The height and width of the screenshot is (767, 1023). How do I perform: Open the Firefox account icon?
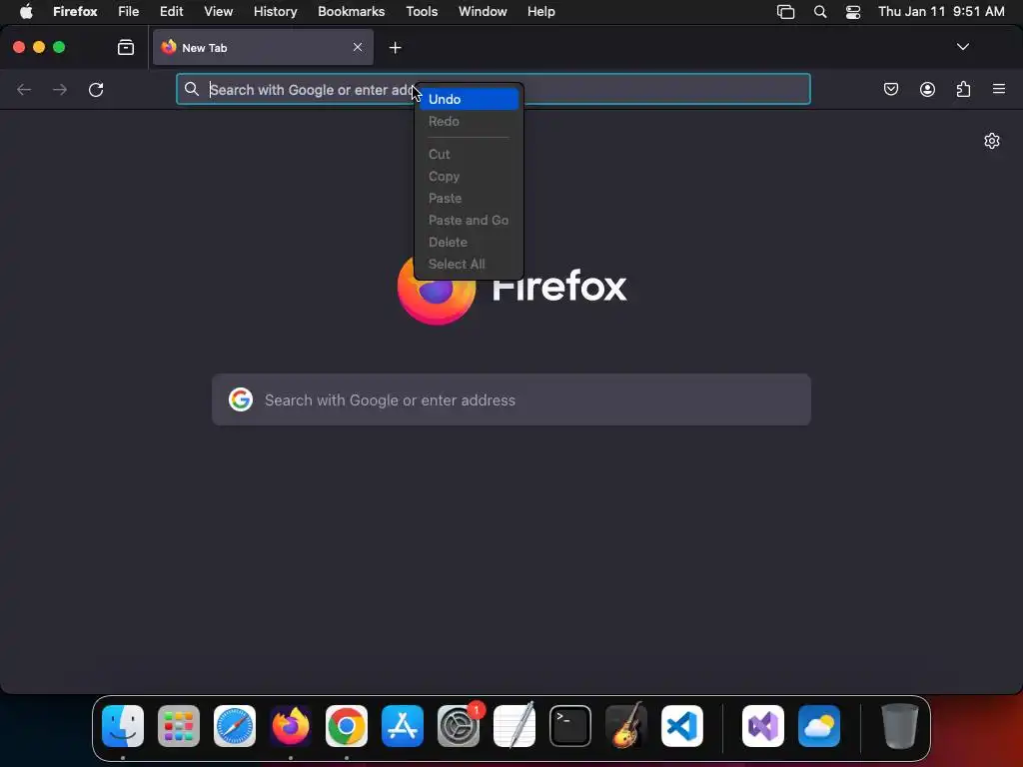927,89
